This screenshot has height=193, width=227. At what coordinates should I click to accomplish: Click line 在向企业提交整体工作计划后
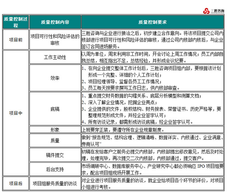[x=151, y=72]
